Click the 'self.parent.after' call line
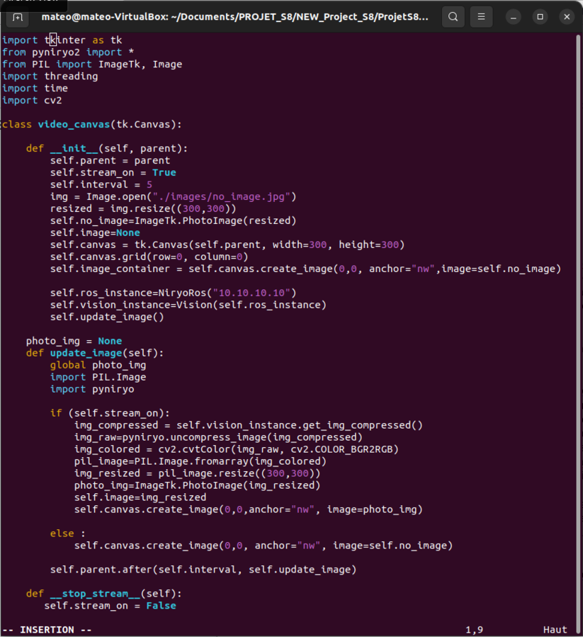Screen dimensions: 583x637 pyautogui.click(x=203, y=570)
